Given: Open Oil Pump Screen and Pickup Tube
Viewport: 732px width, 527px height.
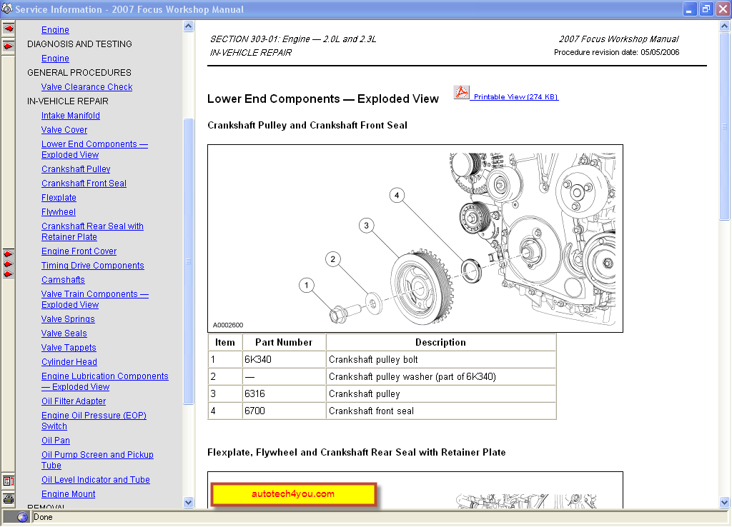Looking at the screenshot, I should point(97,460).
